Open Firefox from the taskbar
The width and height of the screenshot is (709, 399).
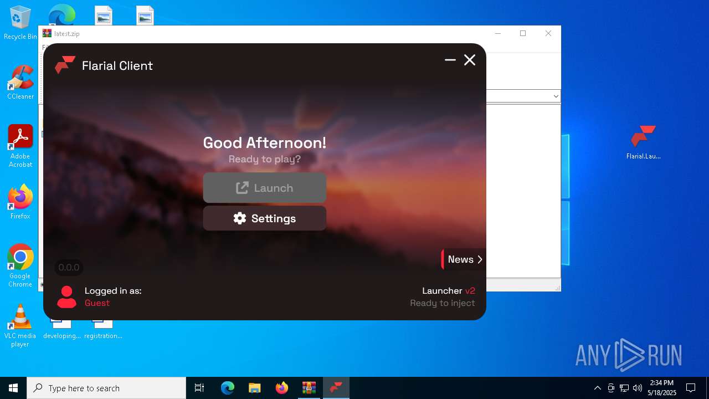[282, 388]
